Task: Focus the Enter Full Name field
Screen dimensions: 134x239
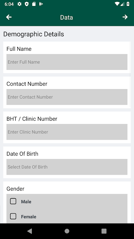Action: [x=67, y=62]
